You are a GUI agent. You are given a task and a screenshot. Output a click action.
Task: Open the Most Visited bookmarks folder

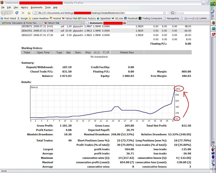[8, 18]
